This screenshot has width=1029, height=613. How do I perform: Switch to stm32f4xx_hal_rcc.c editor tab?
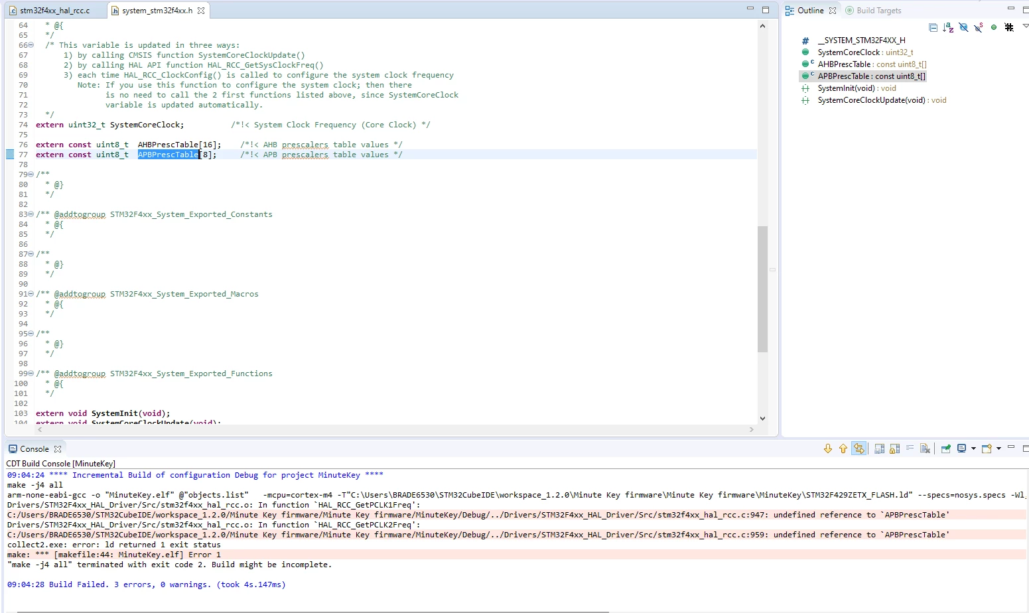[x=50, y=11]
